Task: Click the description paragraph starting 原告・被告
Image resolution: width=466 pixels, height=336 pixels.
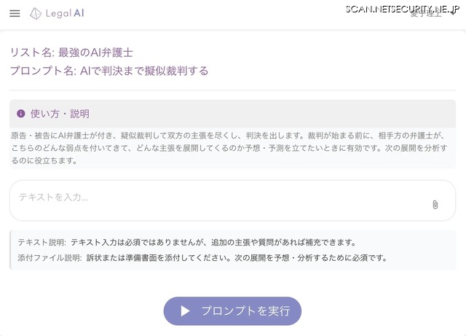Action: click(x=229, y=148)
